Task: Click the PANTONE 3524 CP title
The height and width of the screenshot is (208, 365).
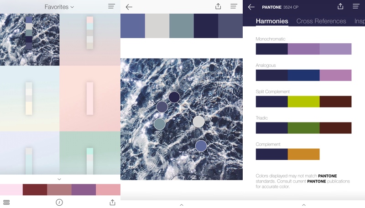Action: tap(280, 7)
